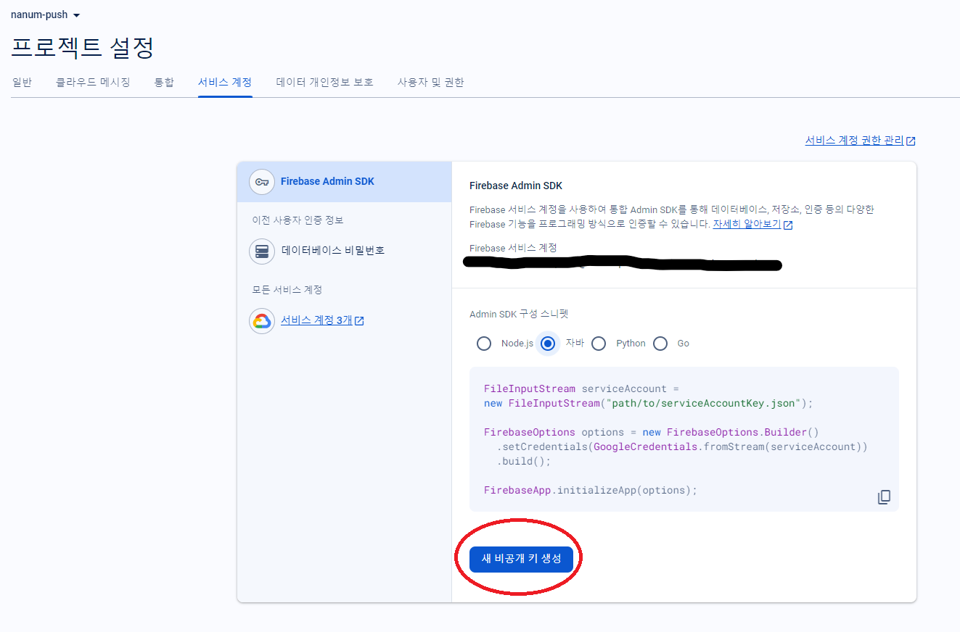
Task: Click the 새 비공개 키 생성 button
Action: 521,559
